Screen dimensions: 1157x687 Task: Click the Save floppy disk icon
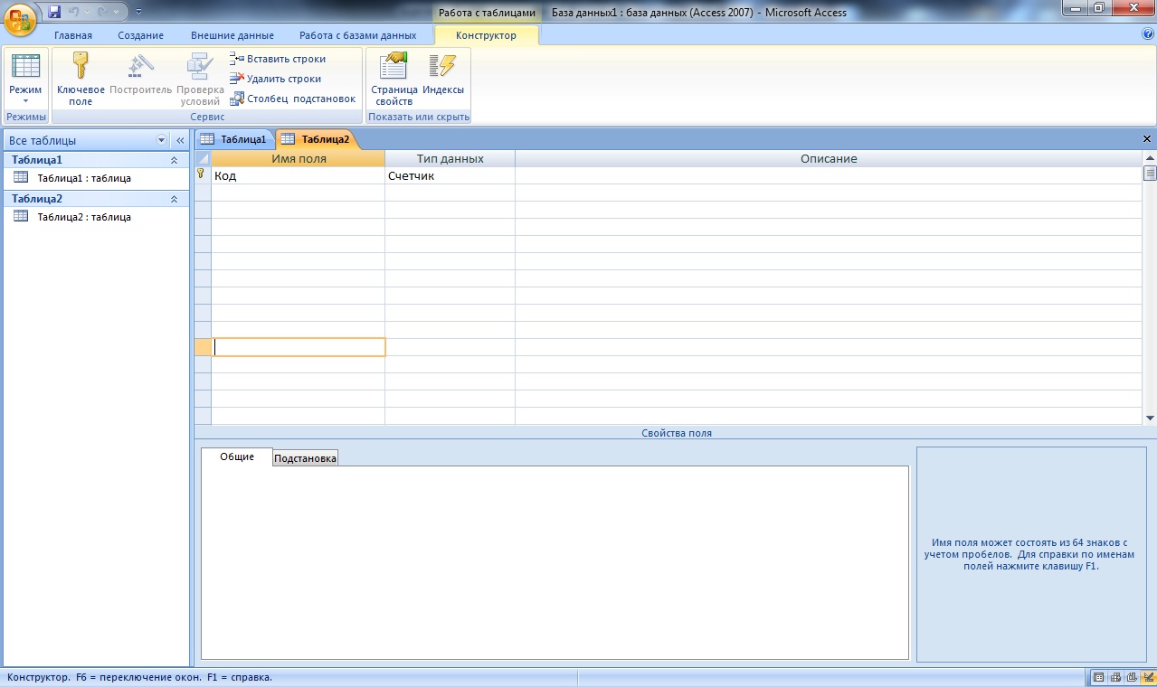coord(54,12)
